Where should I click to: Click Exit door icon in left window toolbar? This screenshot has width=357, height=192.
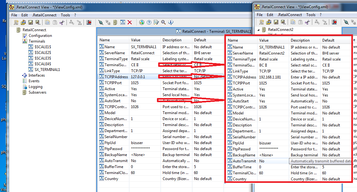89,22
